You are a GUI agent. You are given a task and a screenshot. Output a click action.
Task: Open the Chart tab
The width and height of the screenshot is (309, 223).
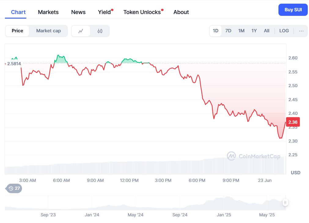pos(18,12)
